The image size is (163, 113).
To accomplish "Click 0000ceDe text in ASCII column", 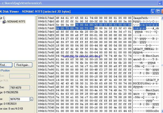I will pyautogui.click(x=152, y=111).
